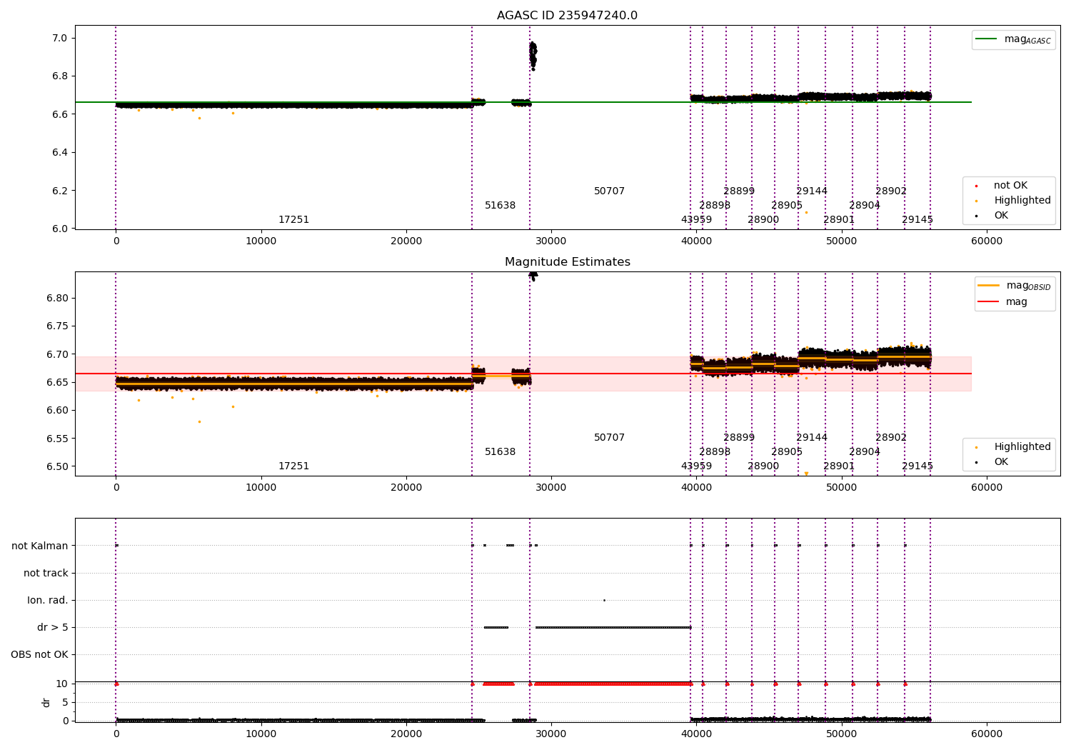Click obsid label 28902 in the AGASC ID plot

tap(891, 191)
